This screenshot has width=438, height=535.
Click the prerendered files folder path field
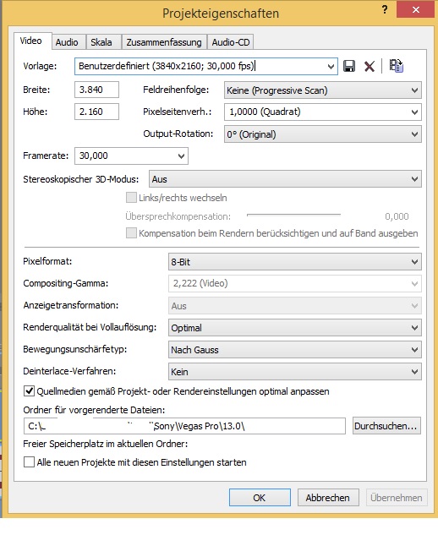point(184,426)
